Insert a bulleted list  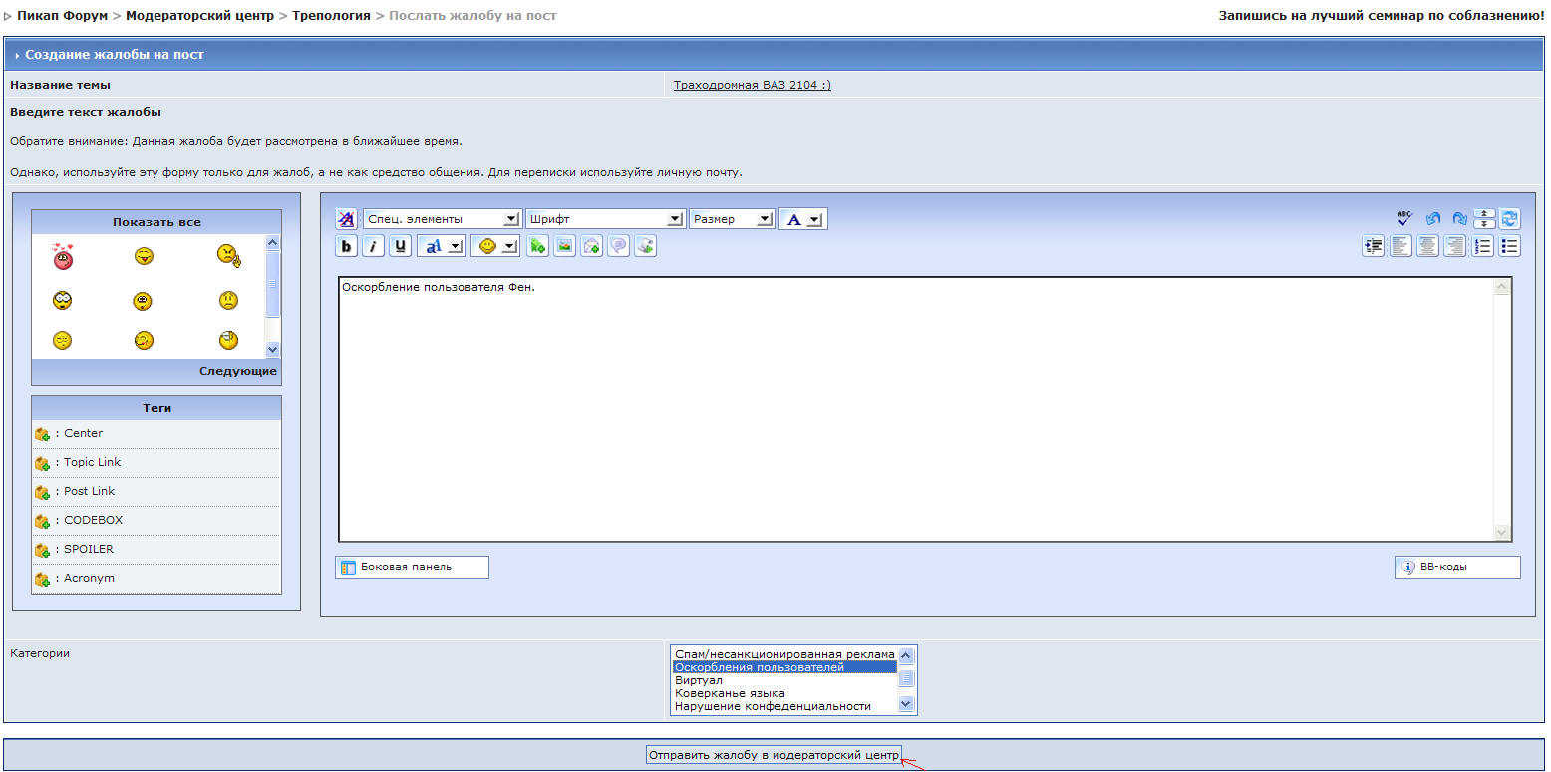(x=1510, y=246)
